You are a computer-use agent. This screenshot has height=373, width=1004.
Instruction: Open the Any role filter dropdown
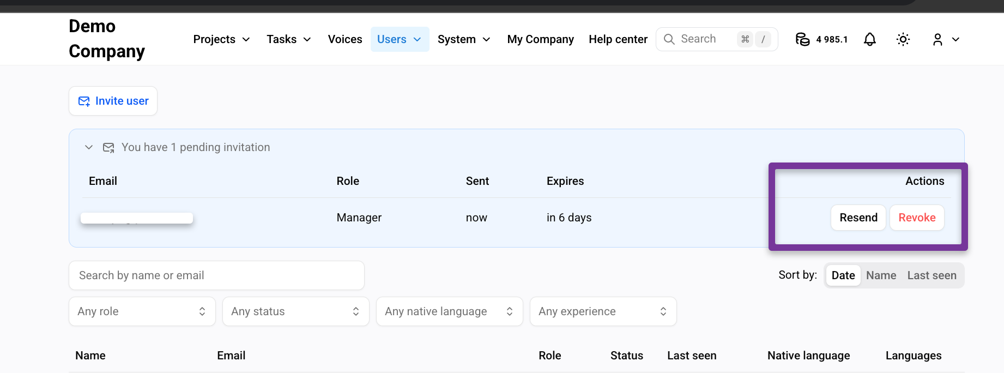click(142, 311)
